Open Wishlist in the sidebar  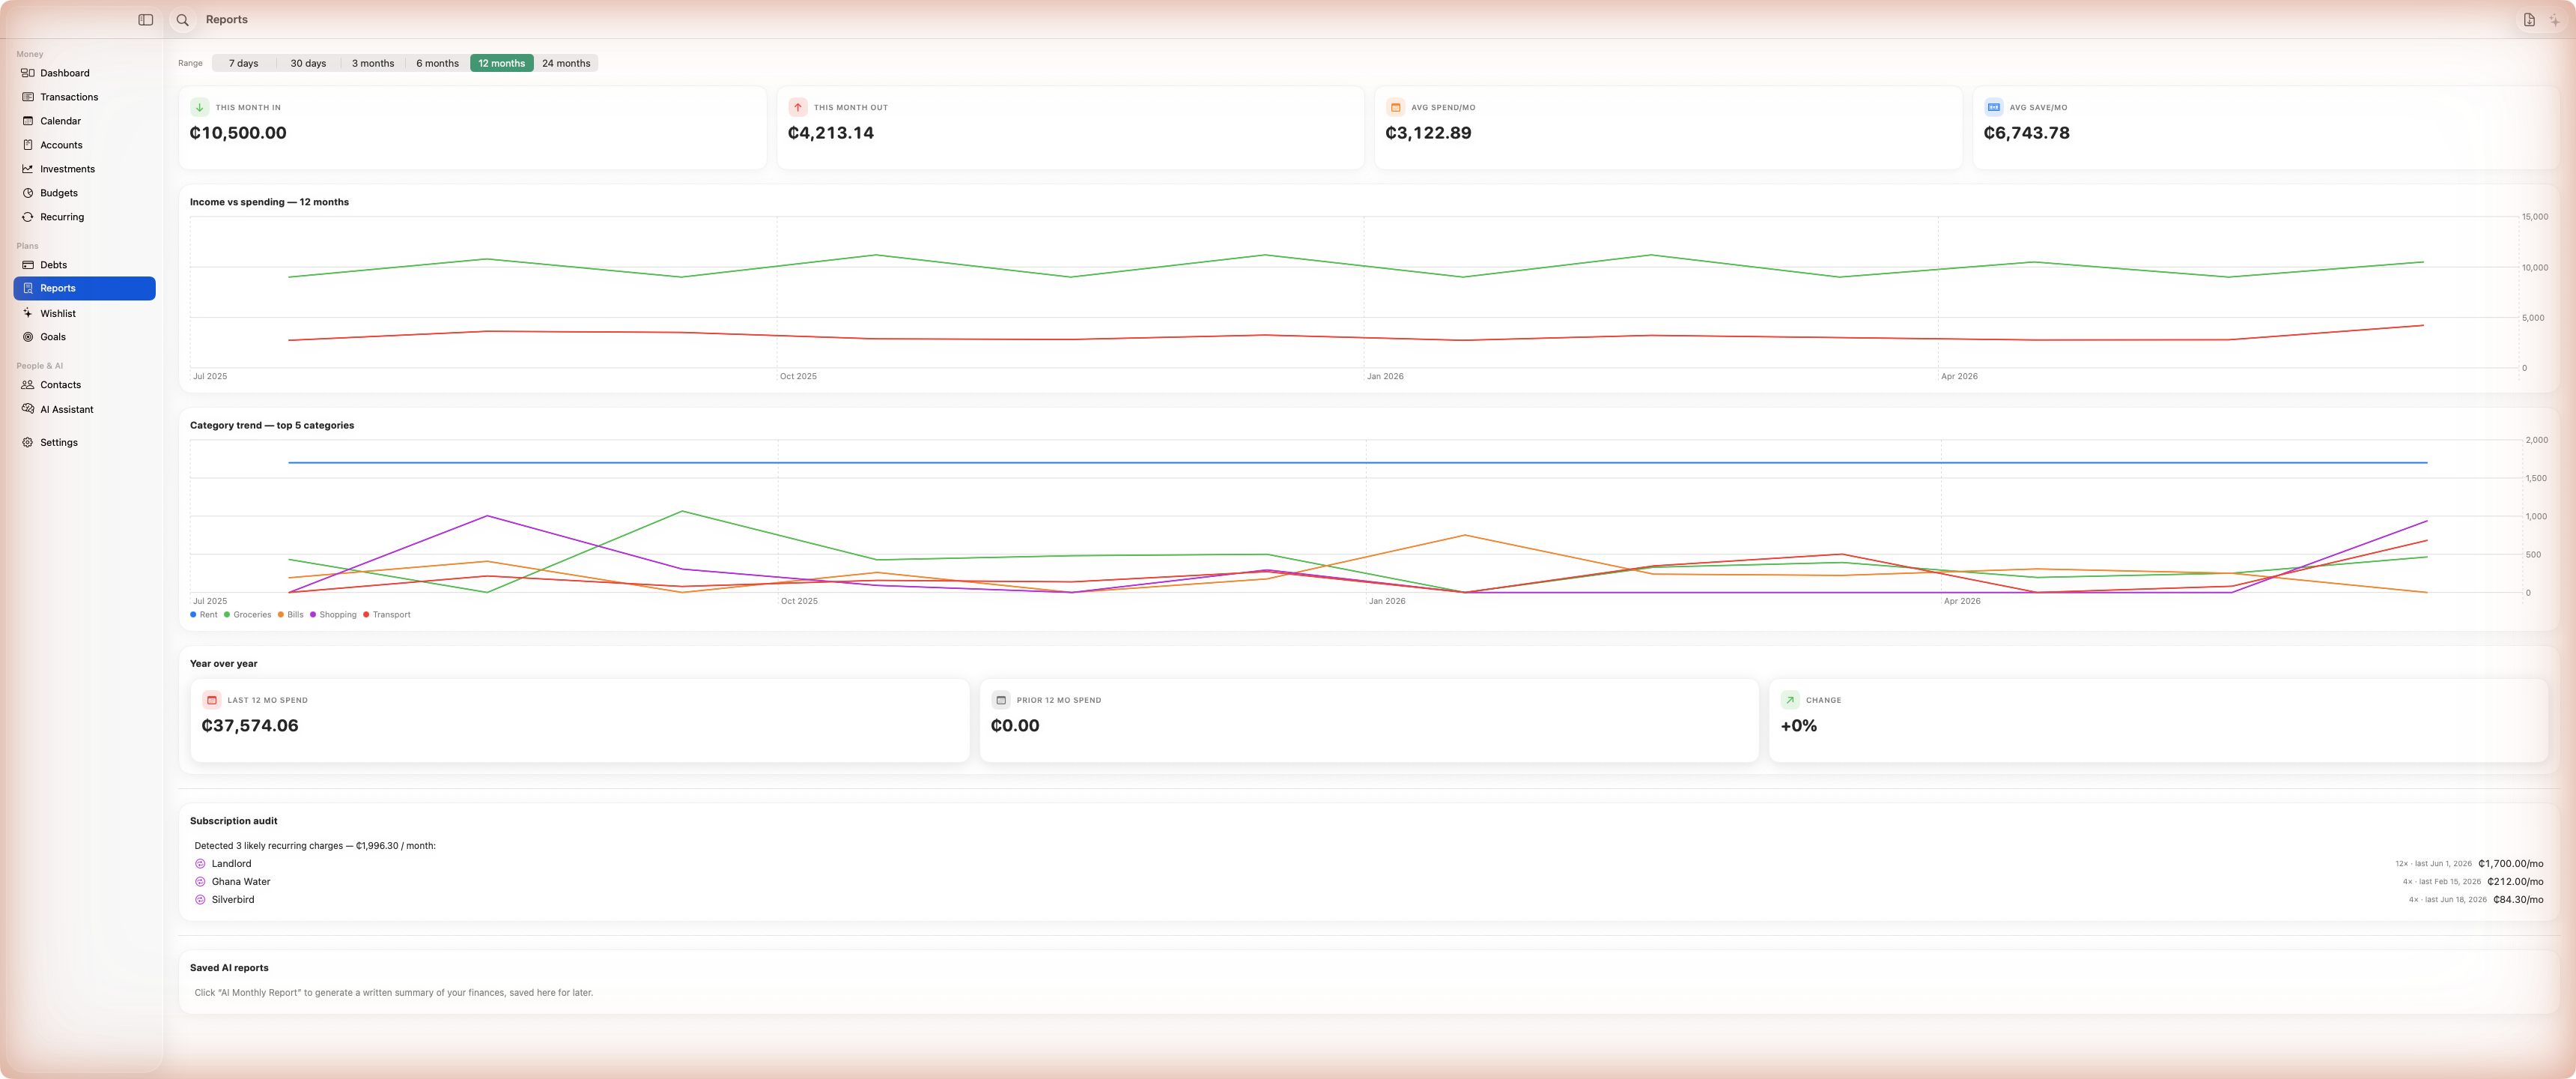85,313
